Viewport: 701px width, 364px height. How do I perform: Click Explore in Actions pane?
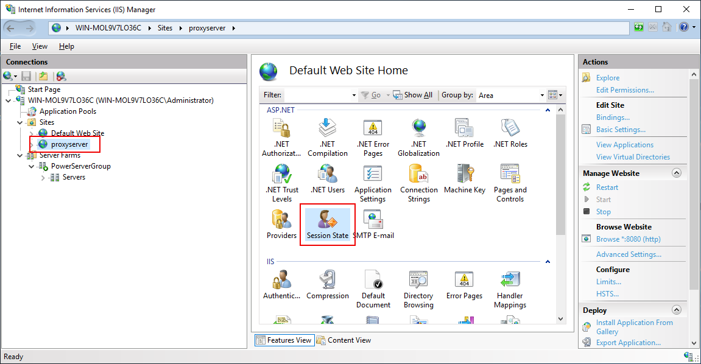(608, 78)
